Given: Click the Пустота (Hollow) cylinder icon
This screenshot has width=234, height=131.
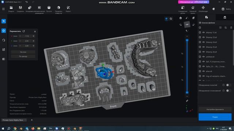Looking at the screenshot, I should coord(49,8).
